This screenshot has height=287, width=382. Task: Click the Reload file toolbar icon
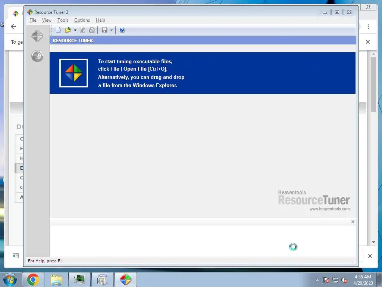coord(82,30)
